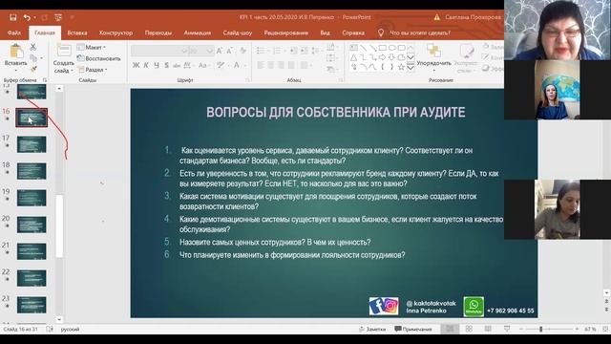
Task: Click the Упорядочить arrange button
Action: pos(433,57)
